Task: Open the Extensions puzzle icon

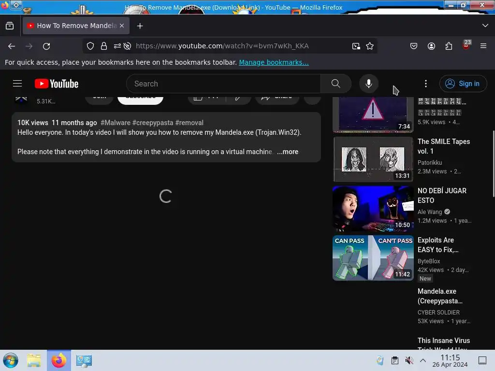Action: click(449, 46)
